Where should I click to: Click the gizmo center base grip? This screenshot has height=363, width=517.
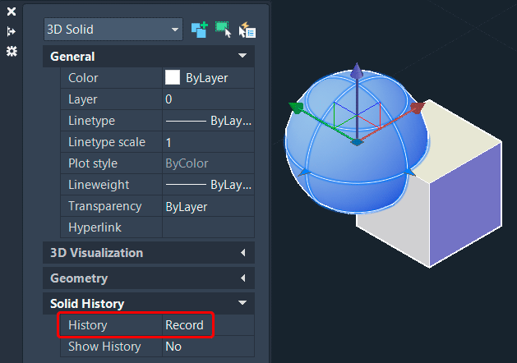coord(357,142)
